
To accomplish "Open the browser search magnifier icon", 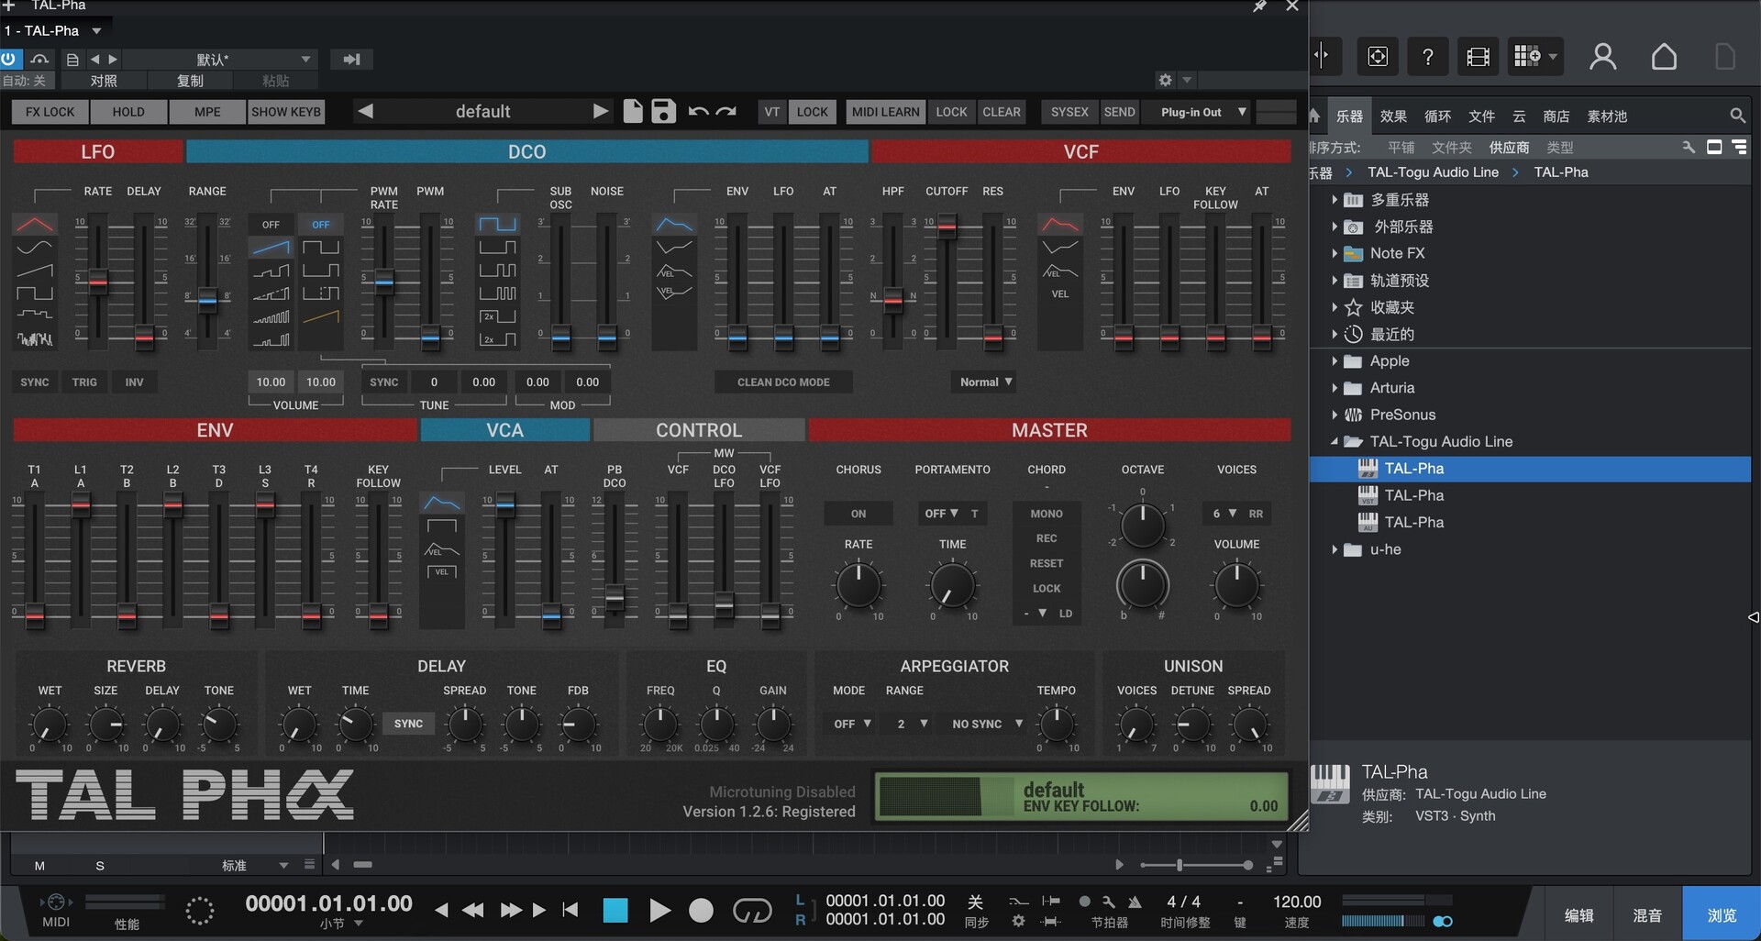I will [x=1737, y=116].
